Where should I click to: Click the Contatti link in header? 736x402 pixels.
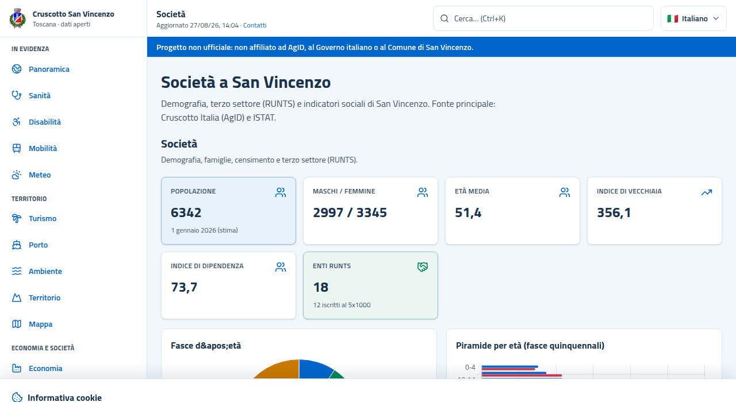pos(255,25)
